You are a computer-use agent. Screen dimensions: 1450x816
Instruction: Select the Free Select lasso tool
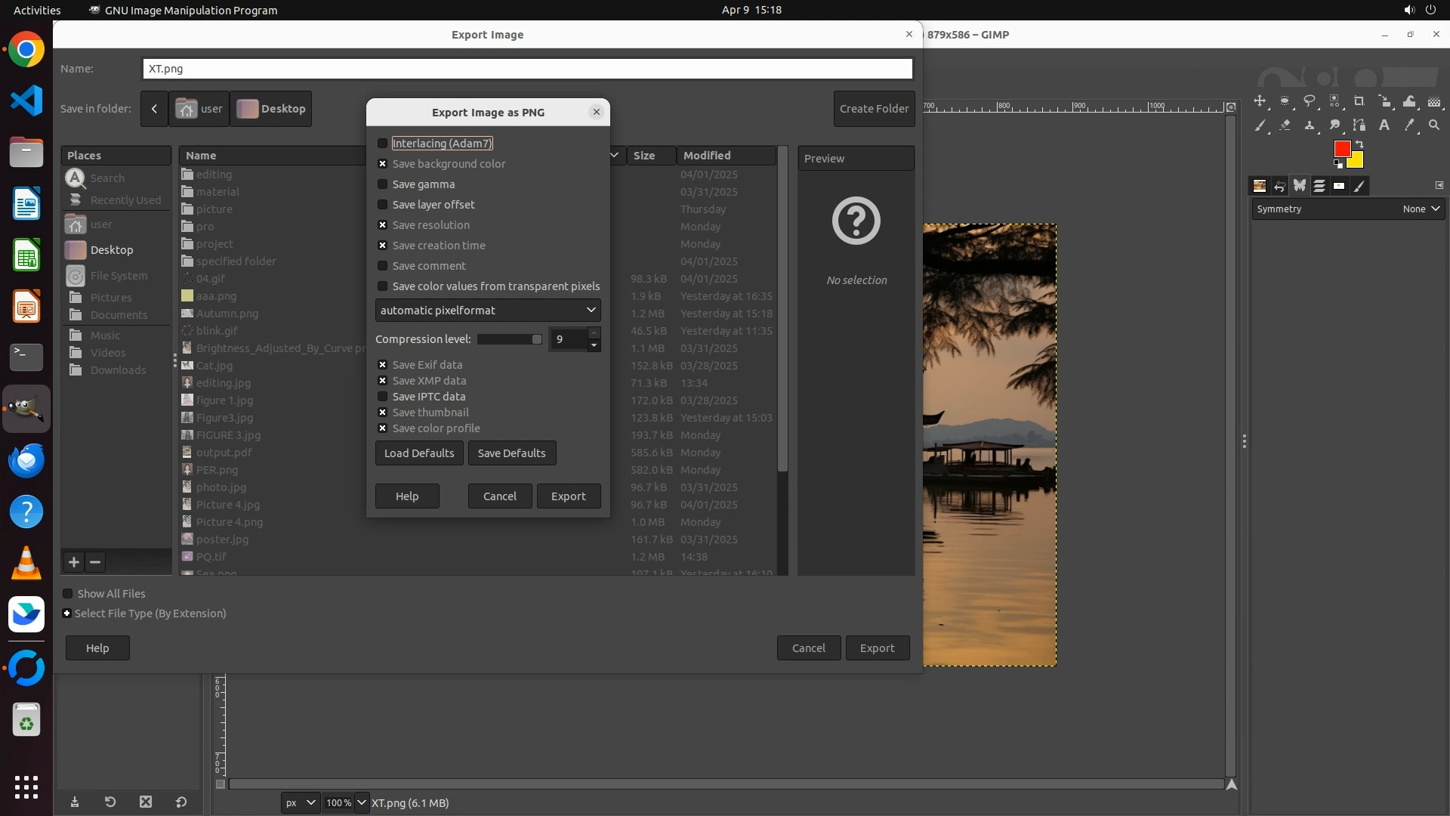point(1310,101)
